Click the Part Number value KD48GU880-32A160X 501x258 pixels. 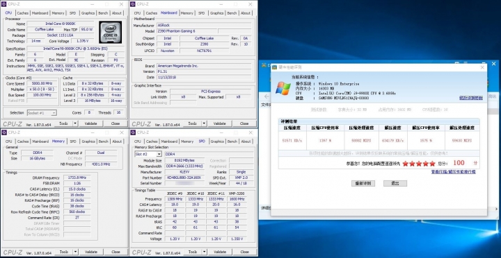tap(184, 178)
